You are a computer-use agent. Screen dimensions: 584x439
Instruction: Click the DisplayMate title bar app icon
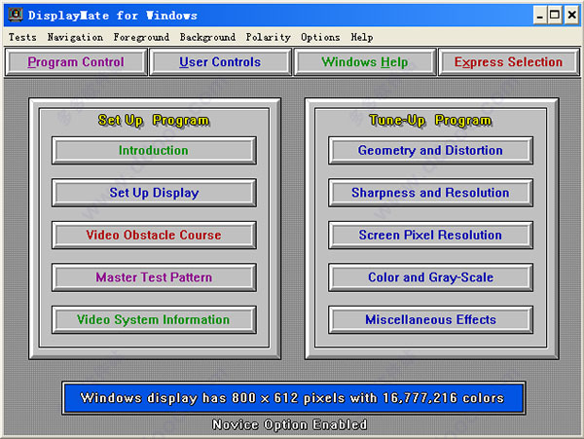(x=16, y=15)
